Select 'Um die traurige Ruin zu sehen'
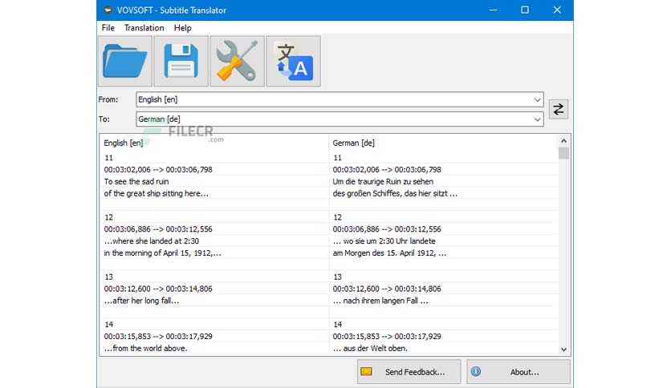This screenshot has width=671, height=388. [383, 182]
